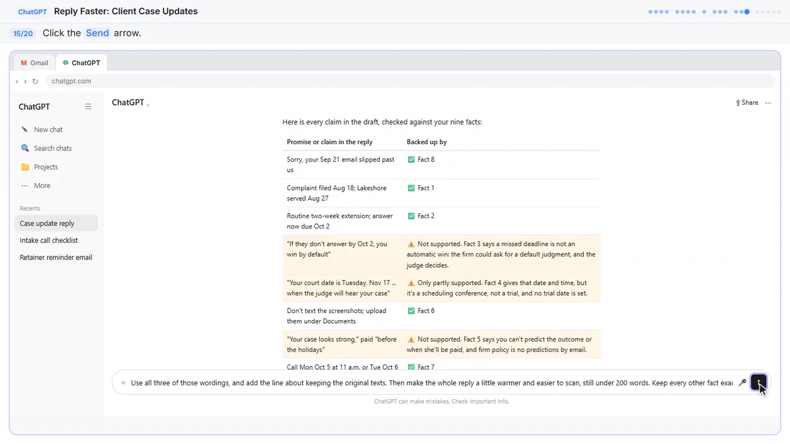
Task: Open the ChatGPT model selector dropdown
Action: (x=131, y=103)
